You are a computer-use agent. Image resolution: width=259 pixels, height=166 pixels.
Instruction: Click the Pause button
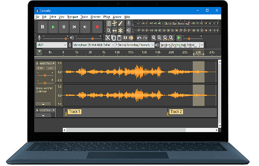(43, 27)
